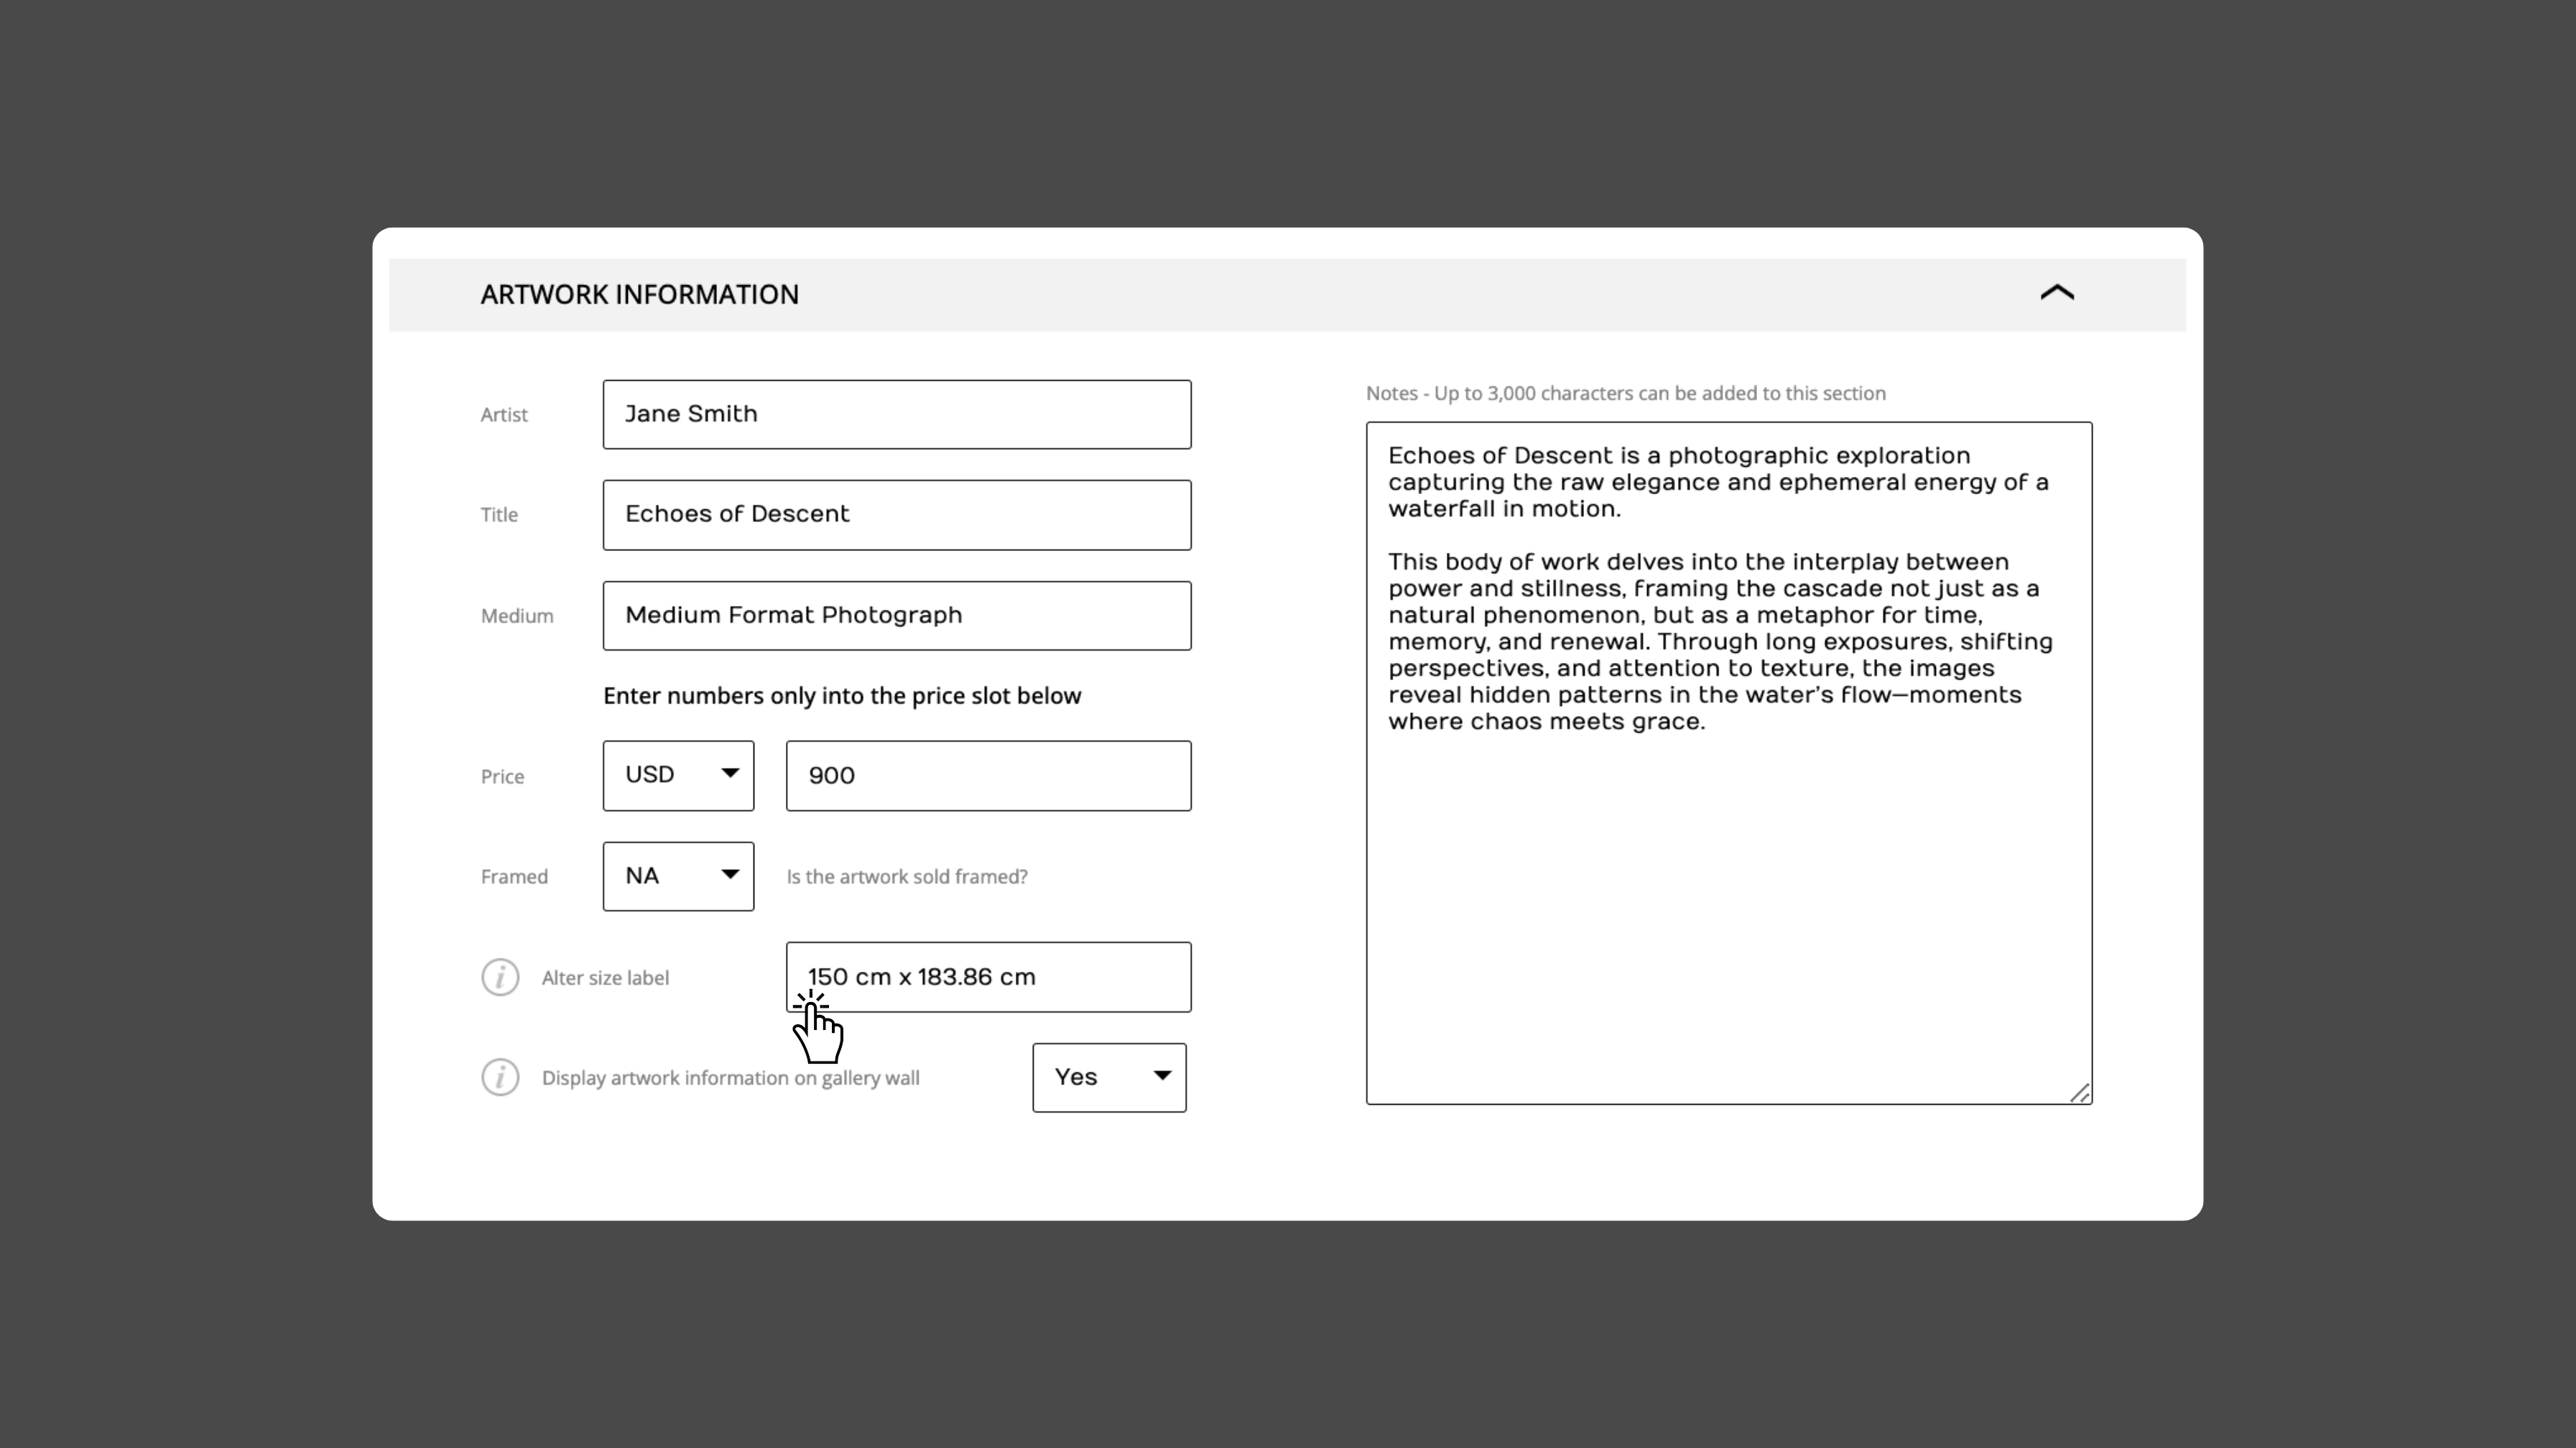Click info icon beside Display artwork information

(500, 1077)
